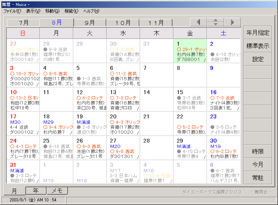
Task: Open the ファイル(F) menu
Action: coord(12,11)
